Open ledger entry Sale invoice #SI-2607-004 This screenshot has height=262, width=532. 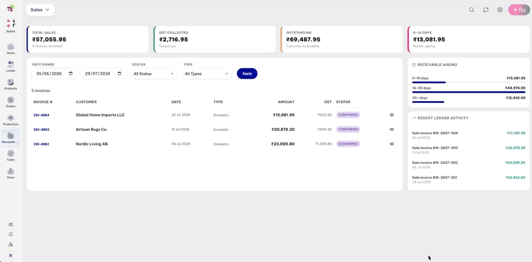click(x=435, y=133)
